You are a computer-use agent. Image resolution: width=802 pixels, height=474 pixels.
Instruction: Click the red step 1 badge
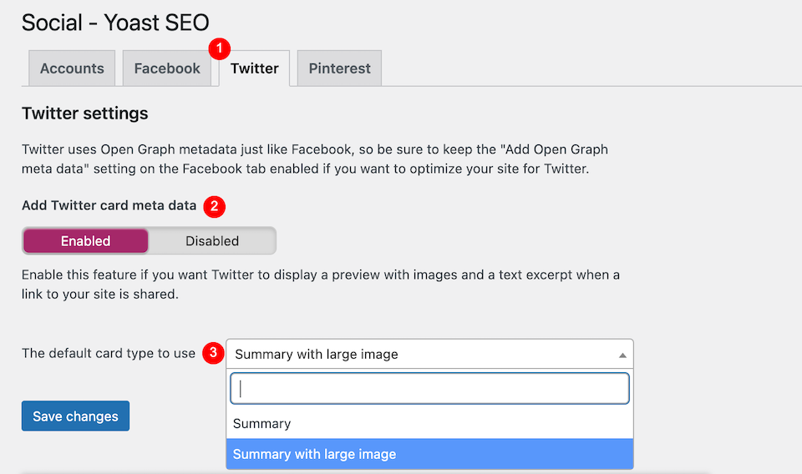click(x=220, y=48)
